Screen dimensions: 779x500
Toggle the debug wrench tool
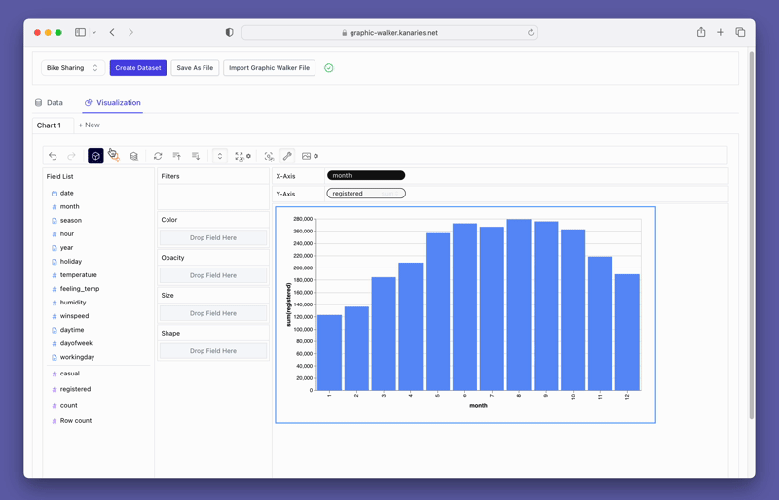pos(287,156)
